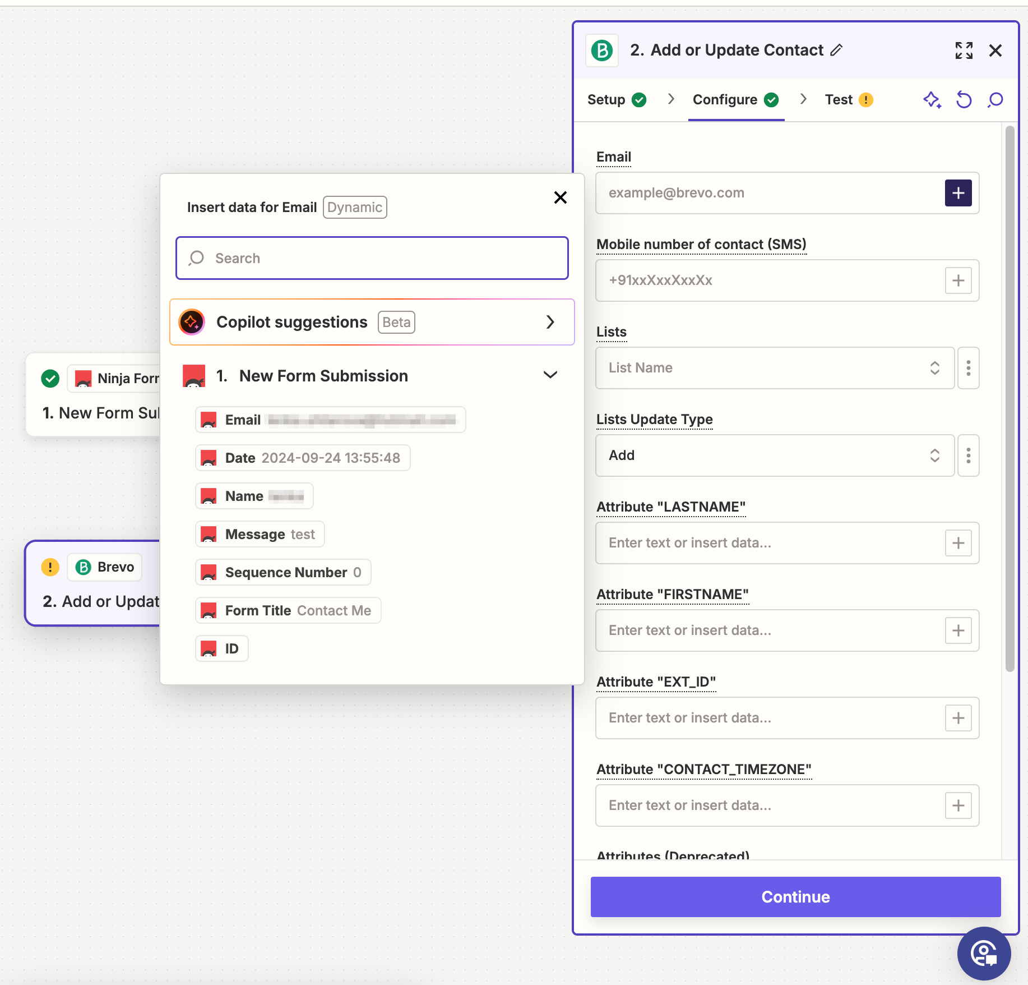
Task: Click the AI sparkle icon in panel toolbar
Action: (932, 100)
